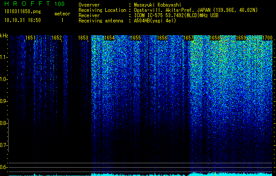
Task: Click the 1.0 kHz axis label
Action: (4, 80)
